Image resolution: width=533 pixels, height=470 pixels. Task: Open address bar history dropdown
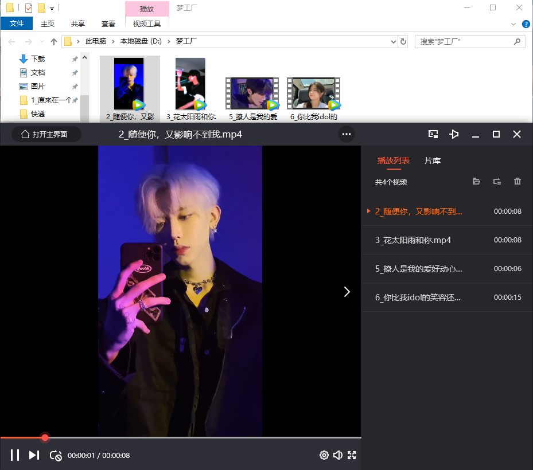(x=393, y=42)
